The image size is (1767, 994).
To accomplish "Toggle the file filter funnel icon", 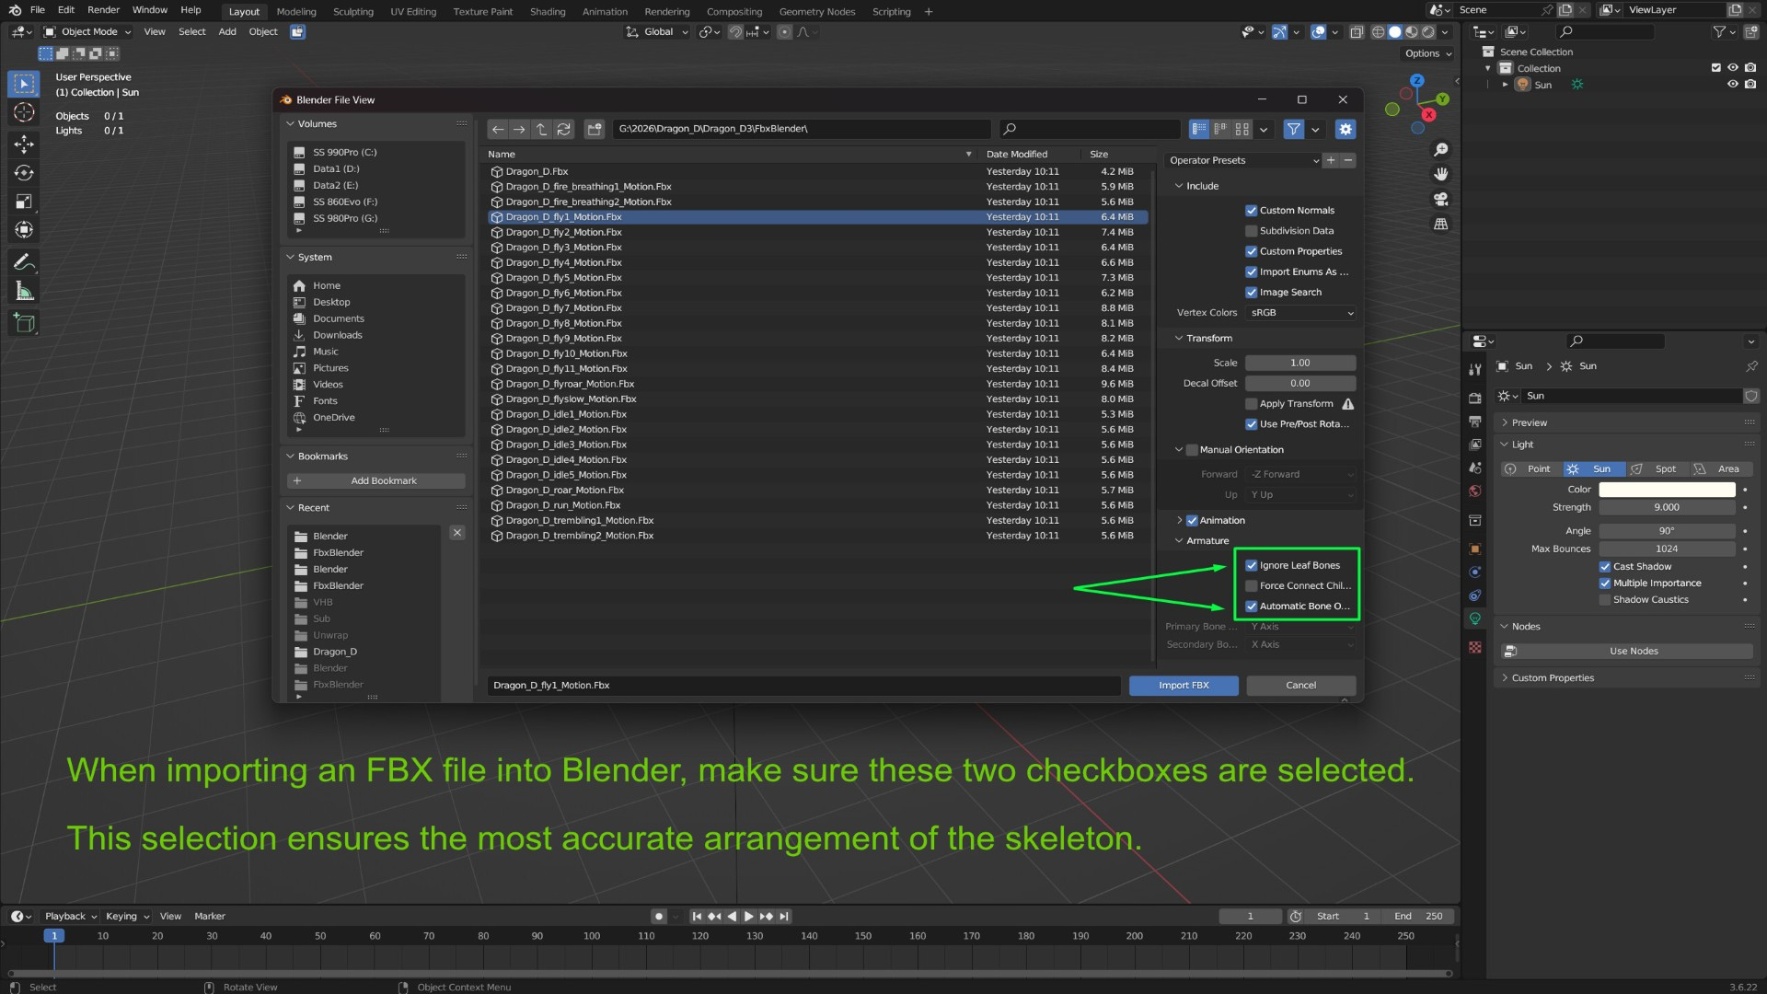I will pos(1294,130).
